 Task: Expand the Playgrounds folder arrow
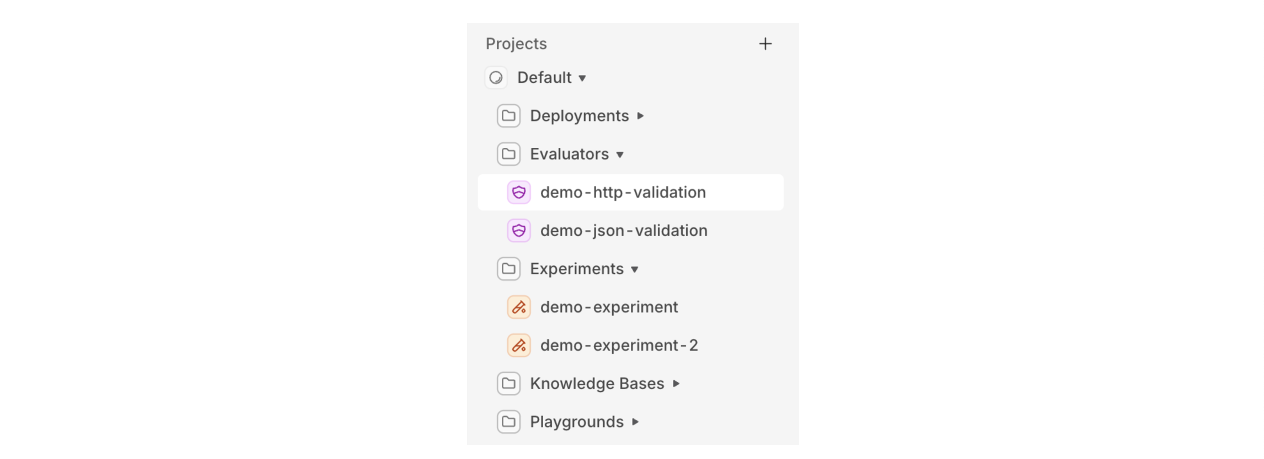[635, 422]
